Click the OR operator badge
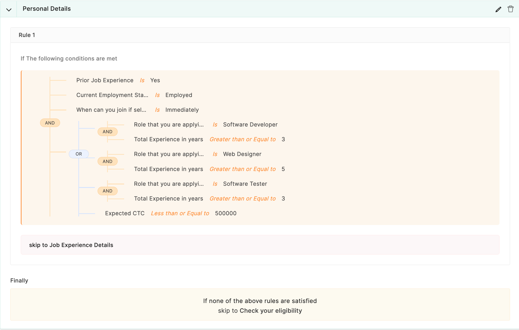Image resolution: width=519 pixels, height=330 pixels. (x=79, y=154)
